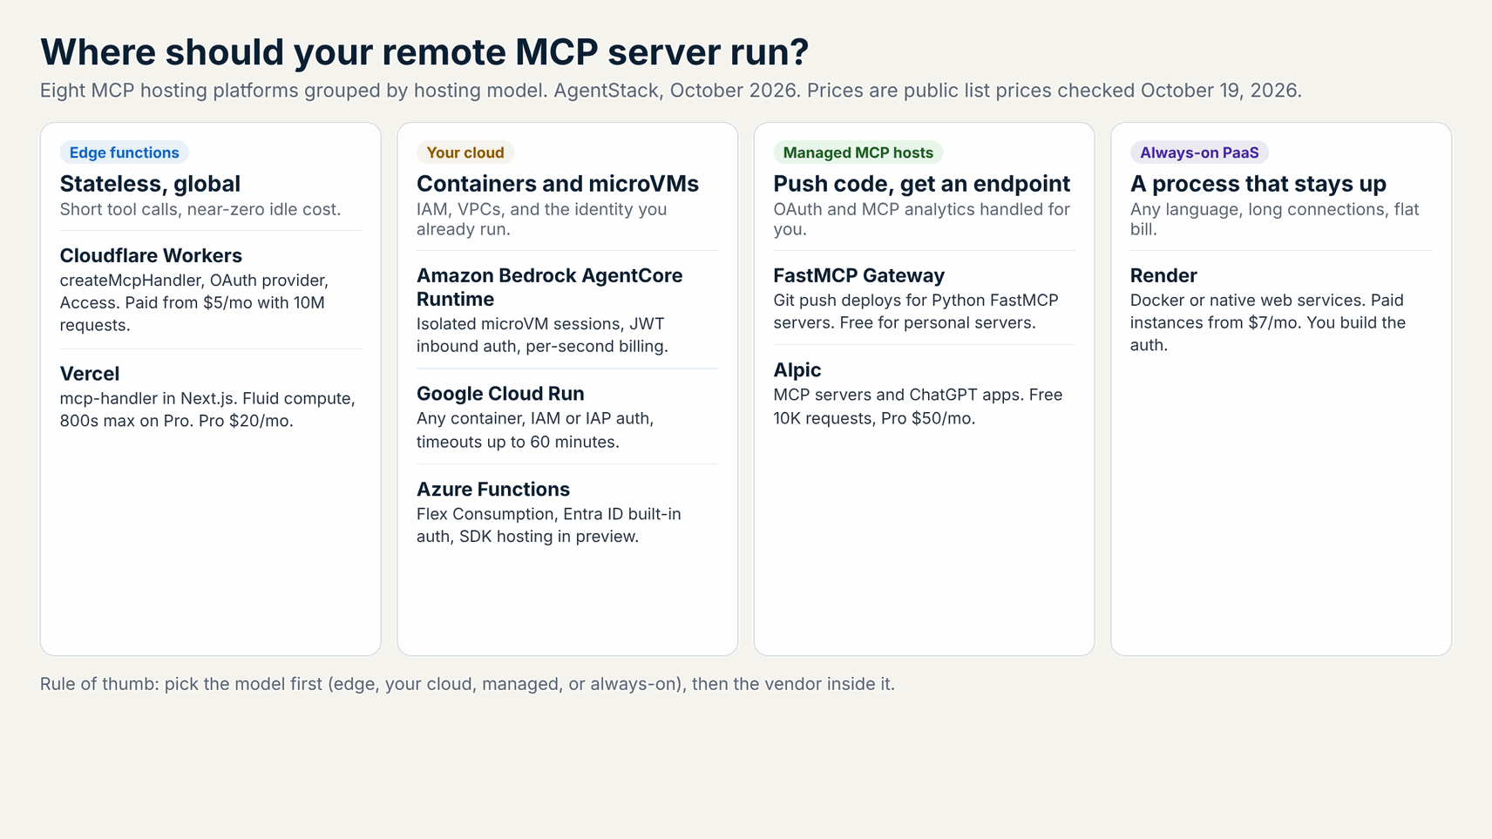The image size is (1492, 839).
Task: Click the subtitle starting 'Eight MCP hosting platforms'
Action: coord(671,91)
